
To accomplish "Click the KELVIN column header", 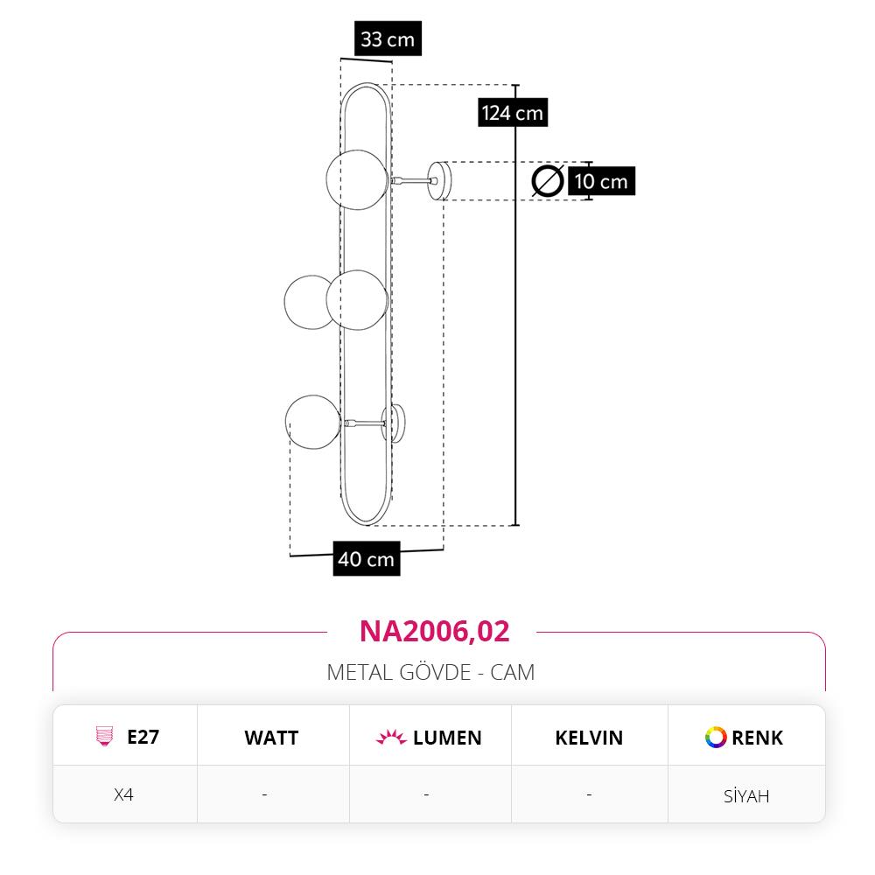I will [x=589, y=738].
